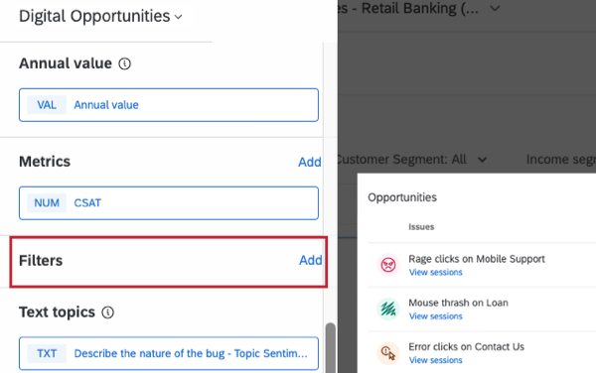
Task: Add a new metric
Action: pos(309,162)
